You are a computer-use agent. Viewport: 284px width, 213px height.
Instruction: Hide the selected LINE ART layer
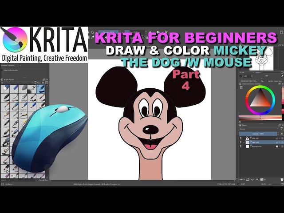[x=241, y=142]
